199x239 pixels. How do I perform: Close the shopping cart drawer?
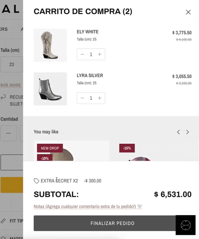[188, 12]
